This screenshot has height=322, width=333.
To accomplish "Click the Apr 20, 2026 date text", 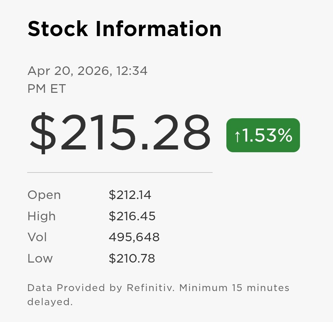I will (68, 71).
